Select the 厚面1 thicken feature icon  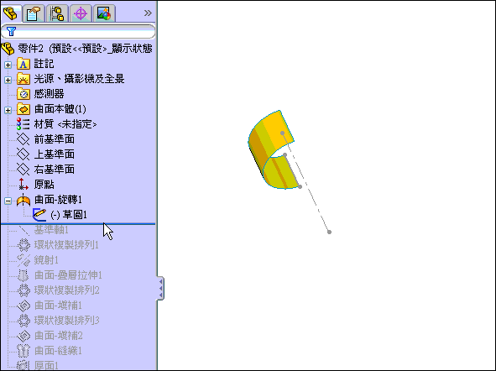[23, 365]
